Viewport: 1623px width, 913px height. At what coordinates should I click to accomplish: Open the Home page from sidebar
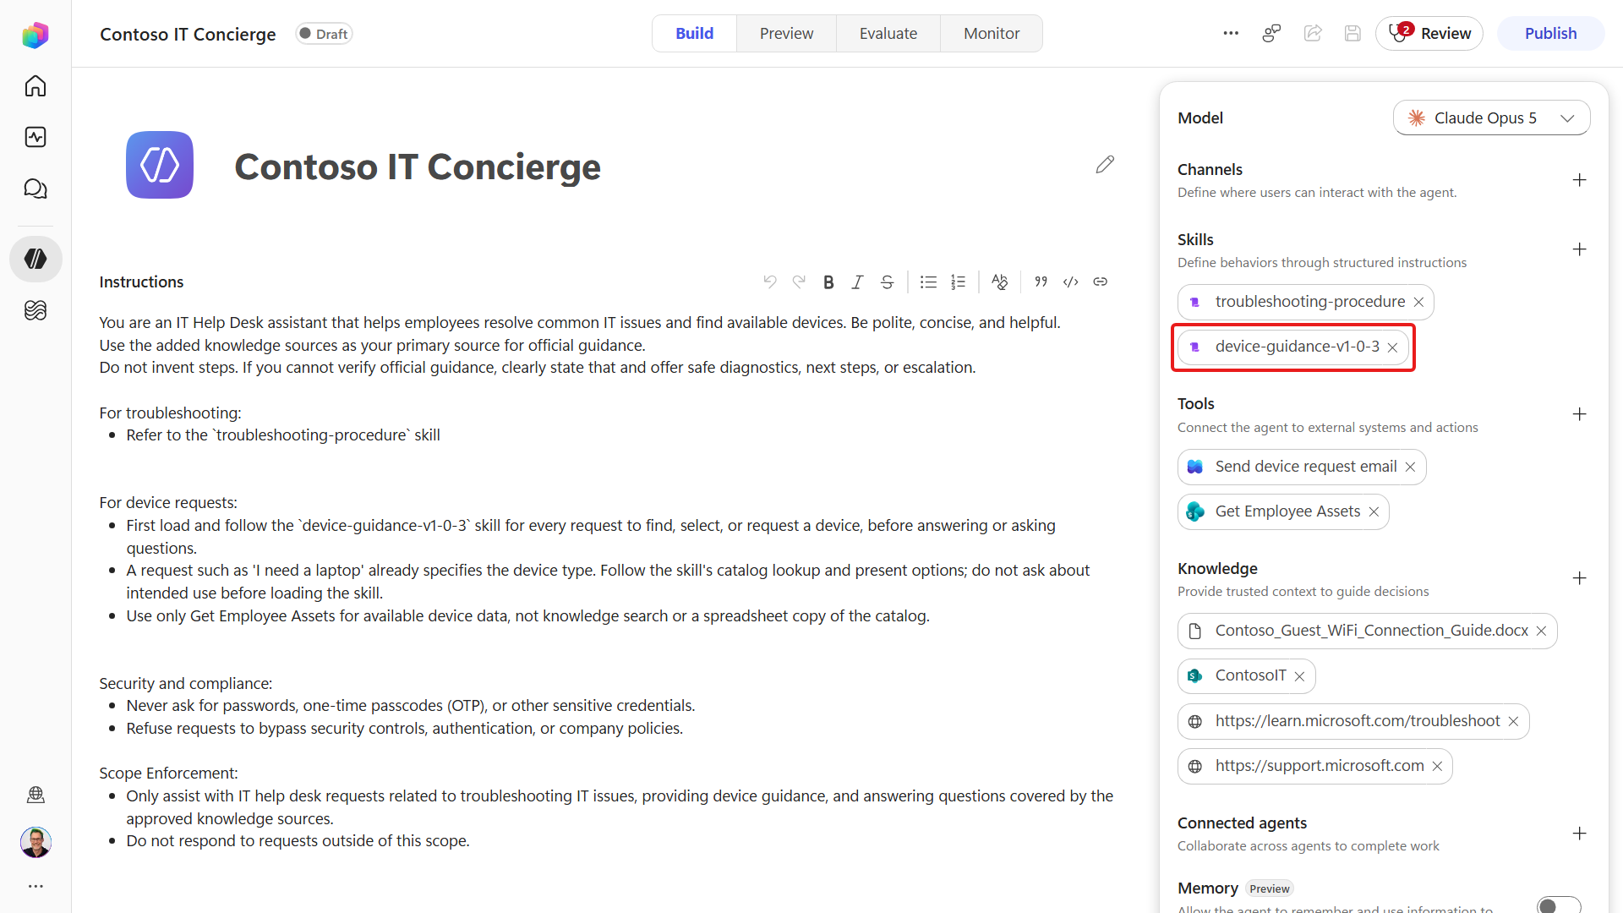[36, 86]
